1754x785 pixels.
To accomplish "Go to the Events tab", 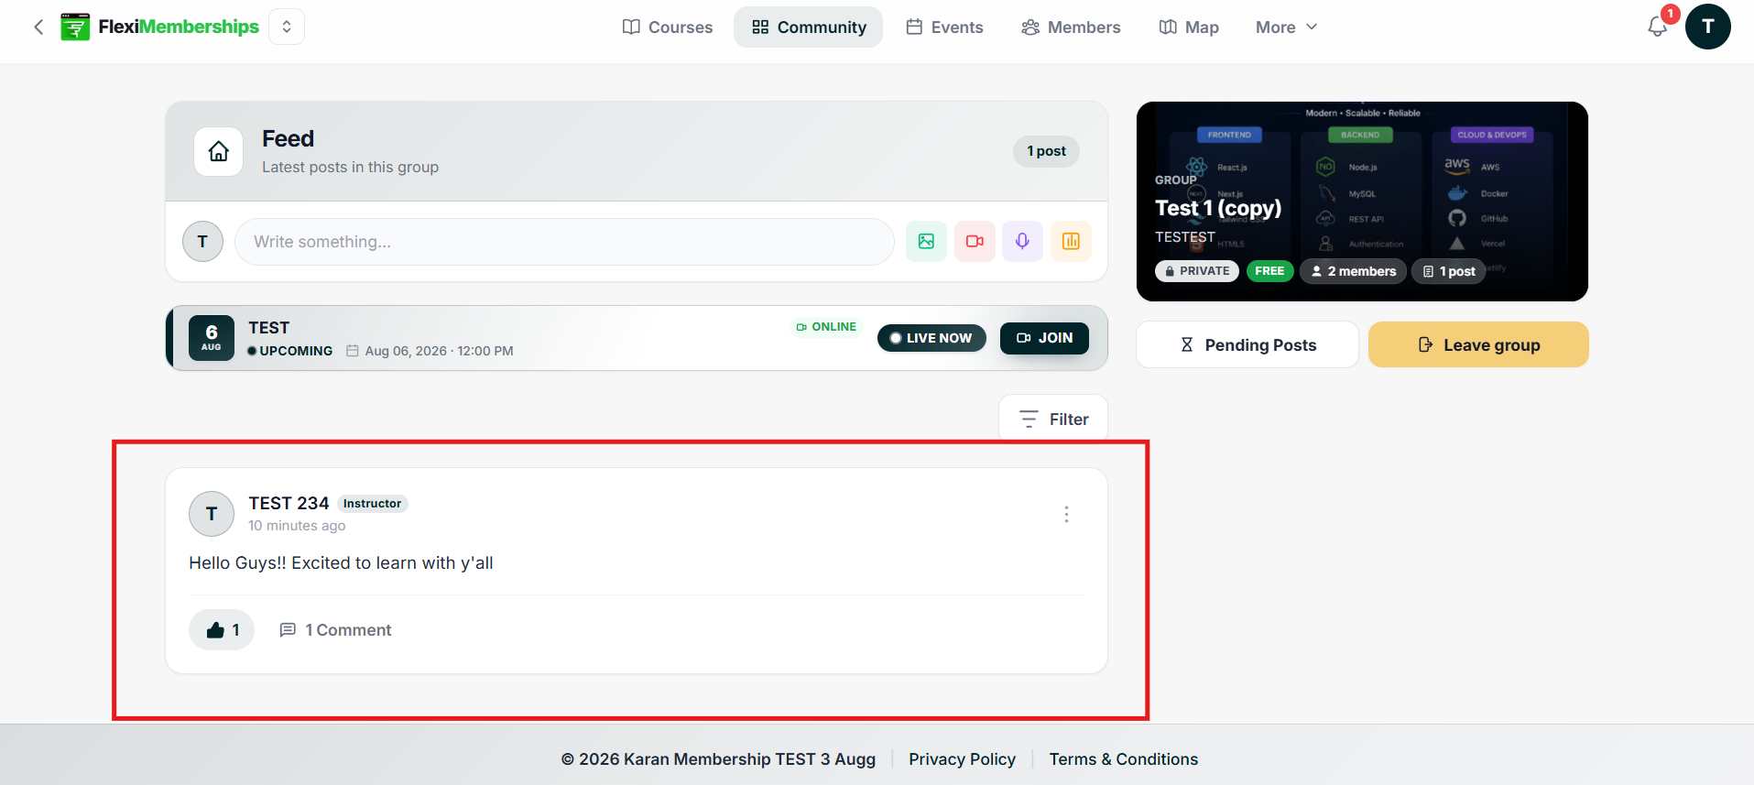I will pyautogui.click(x=944, y=27).
